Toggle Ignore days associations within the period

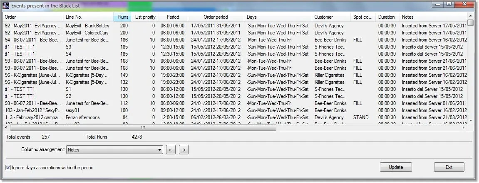[x=8, y=168]
